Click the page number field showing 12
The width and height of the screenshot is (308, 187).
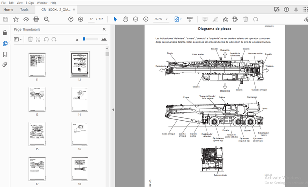point(91,19)
